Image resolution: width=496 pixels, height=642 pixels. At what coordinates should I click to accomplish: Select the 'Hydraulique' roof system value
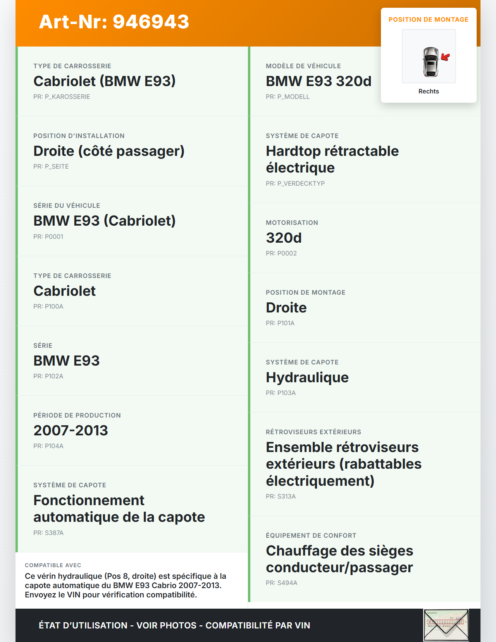[x=307, y=377]
